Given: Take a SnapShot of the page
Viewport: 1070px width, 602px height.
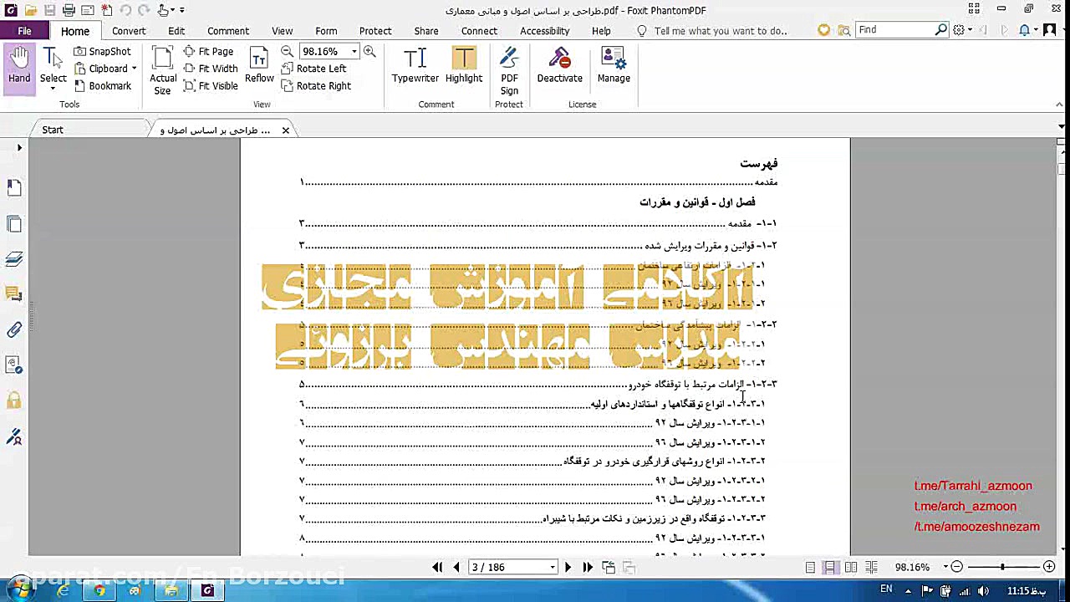Looking at the screenshot, I should pos(102,51).
